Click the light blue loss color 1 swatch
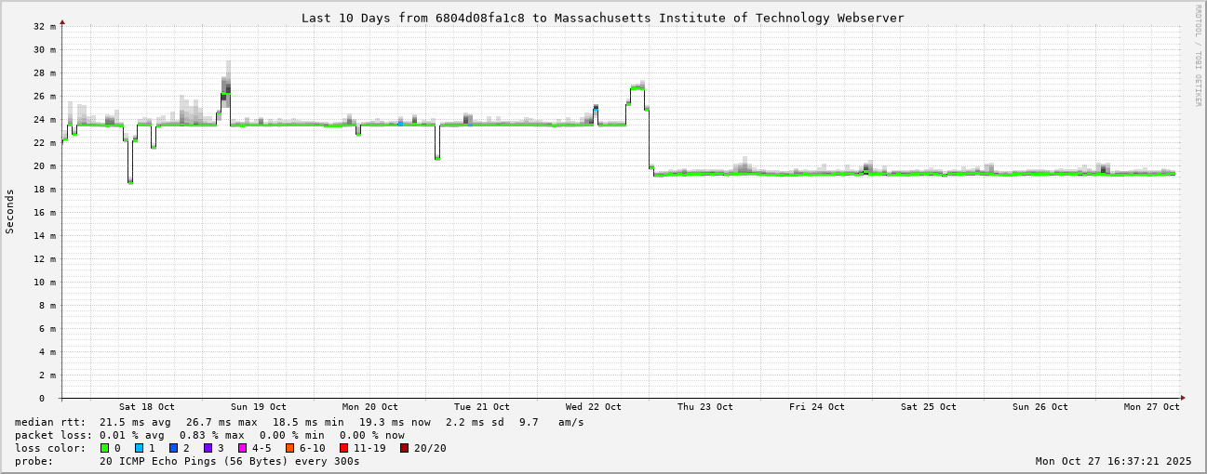The height and width of the screenshot is (474, 1207). pos(139,448)
